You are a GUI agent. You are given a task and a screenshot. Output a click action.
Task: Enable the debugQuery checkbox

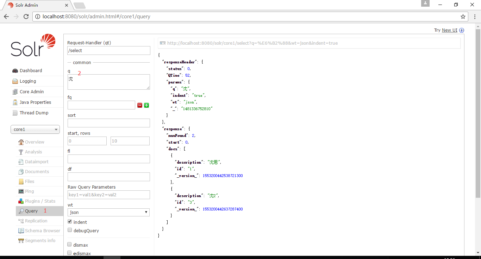coord(70,230)
